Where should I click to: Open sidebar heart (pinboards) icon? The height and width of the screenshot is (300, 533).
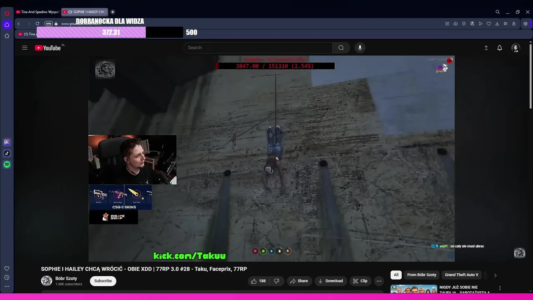click(x=7, y=268)
